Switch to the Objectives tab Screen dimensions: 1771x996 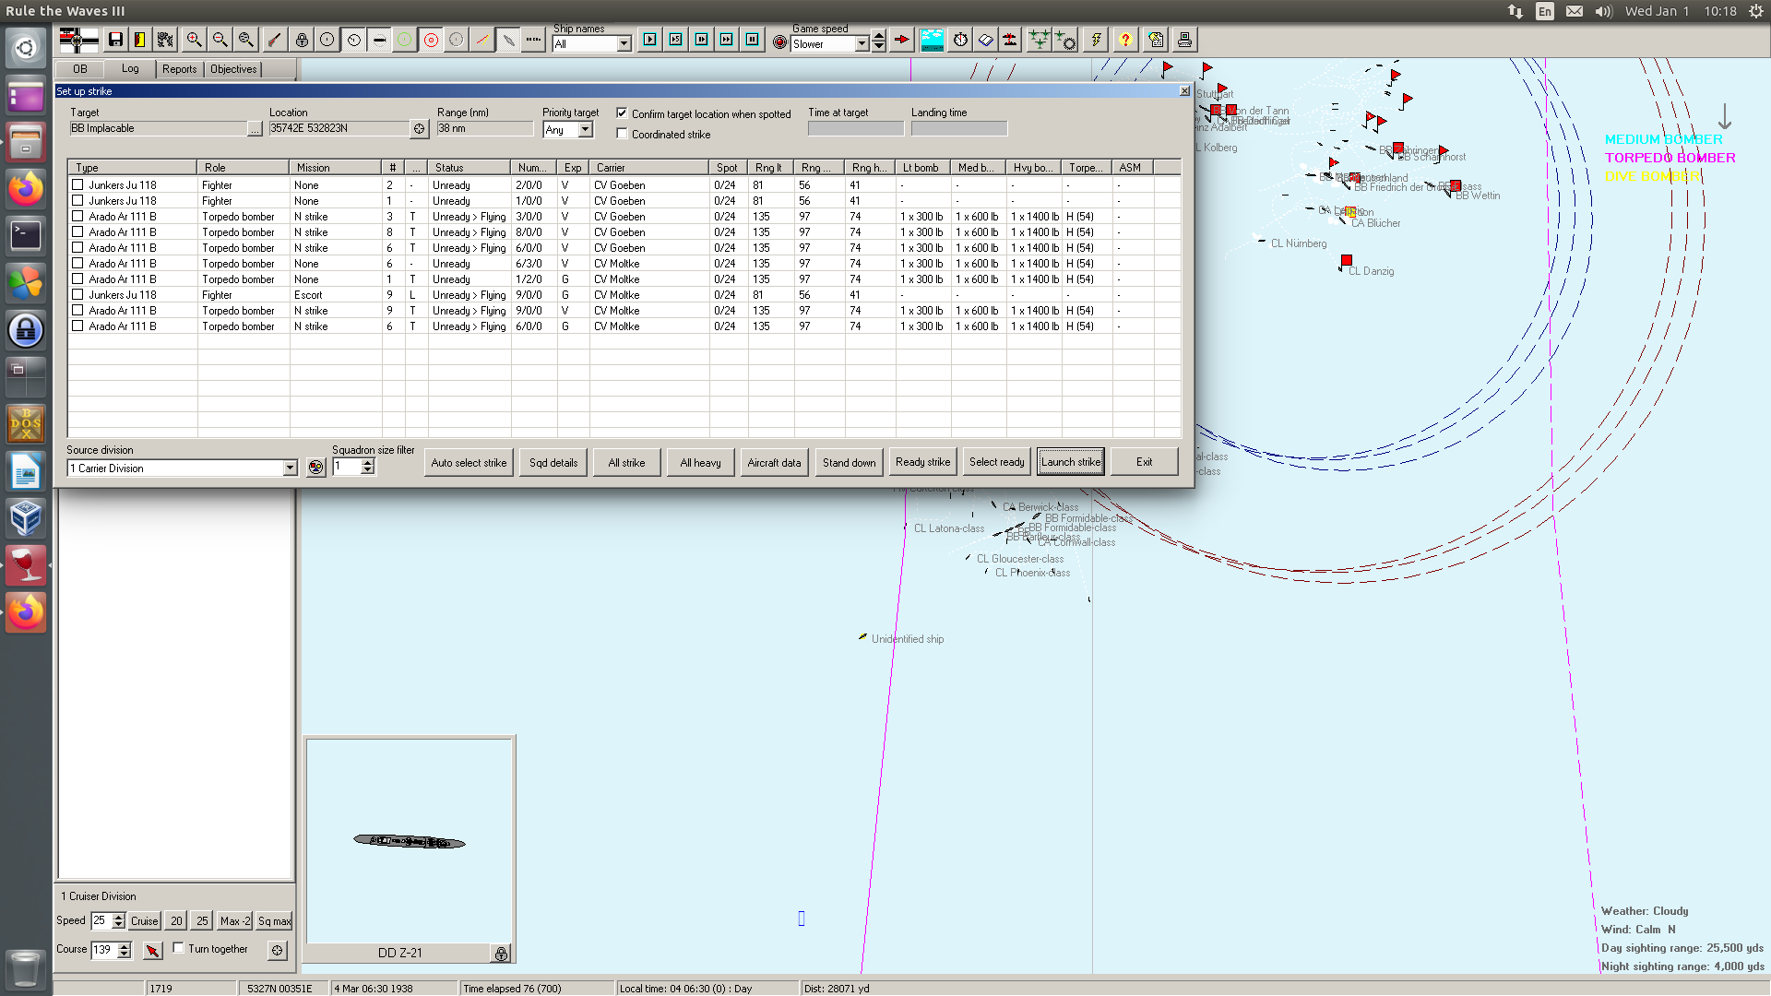click(x=233, y=69)
